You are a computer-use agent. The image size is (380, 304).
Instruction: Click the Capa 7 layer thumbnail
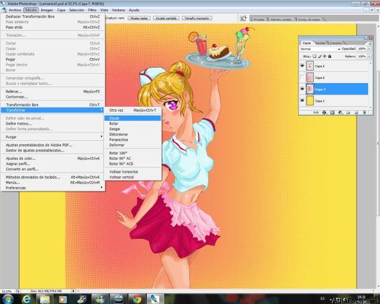point(310,89)
